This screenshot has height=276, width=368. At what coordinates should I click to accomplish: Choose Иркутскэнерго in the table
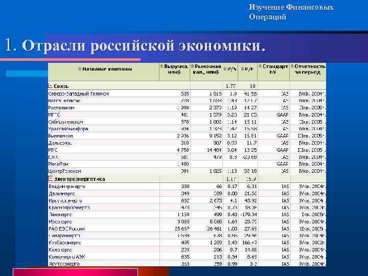[x=65, y=201]
